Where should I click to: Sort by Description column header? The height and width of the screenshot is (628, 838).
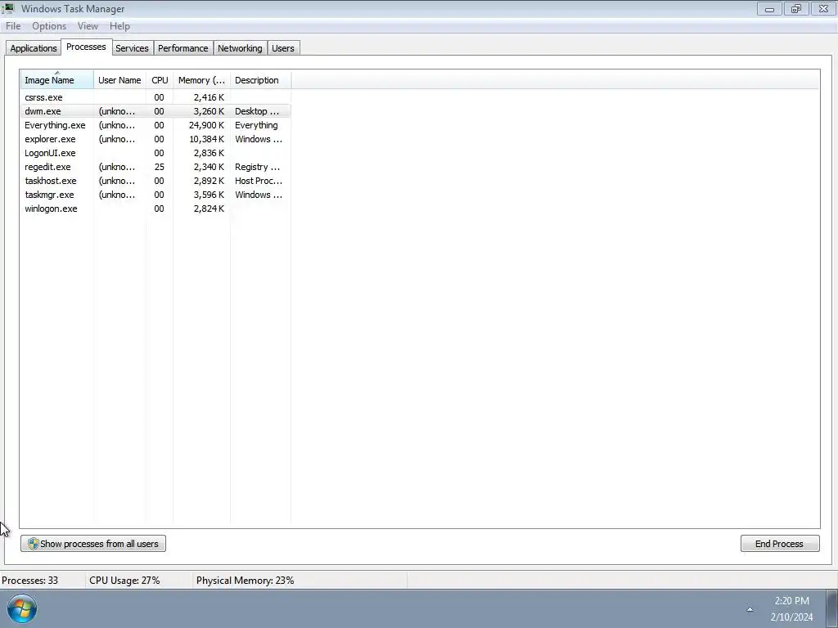(x=260, y=80)
